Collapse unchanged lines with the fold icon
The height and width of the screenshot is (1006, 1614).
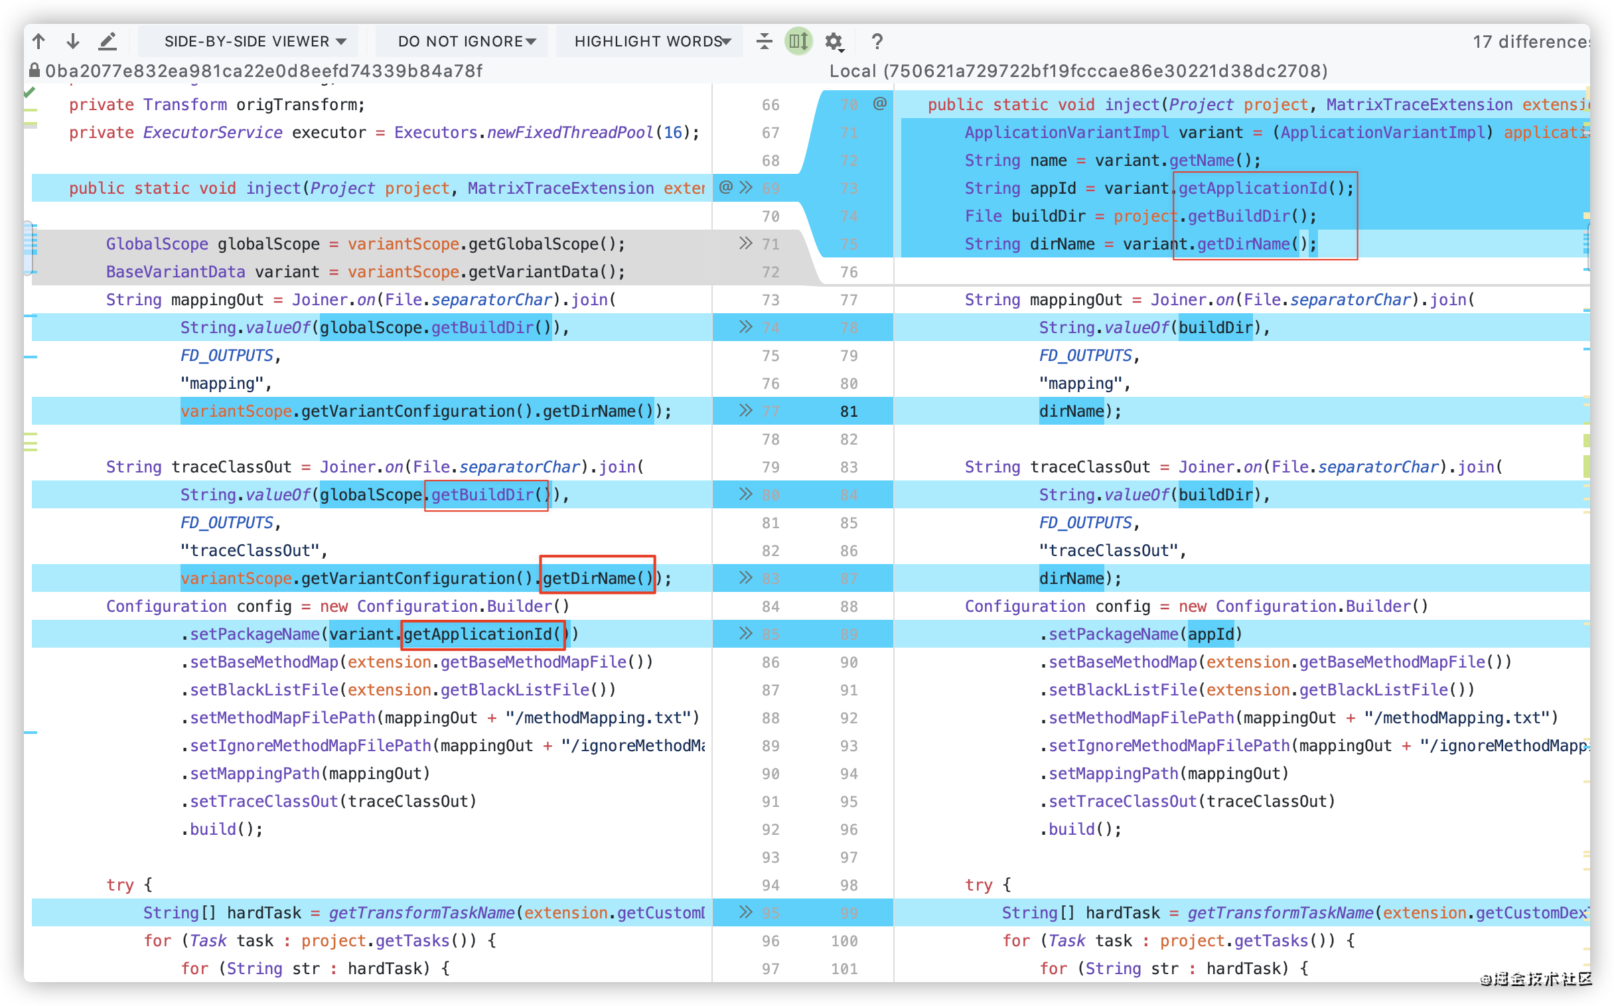click(765, 41)
